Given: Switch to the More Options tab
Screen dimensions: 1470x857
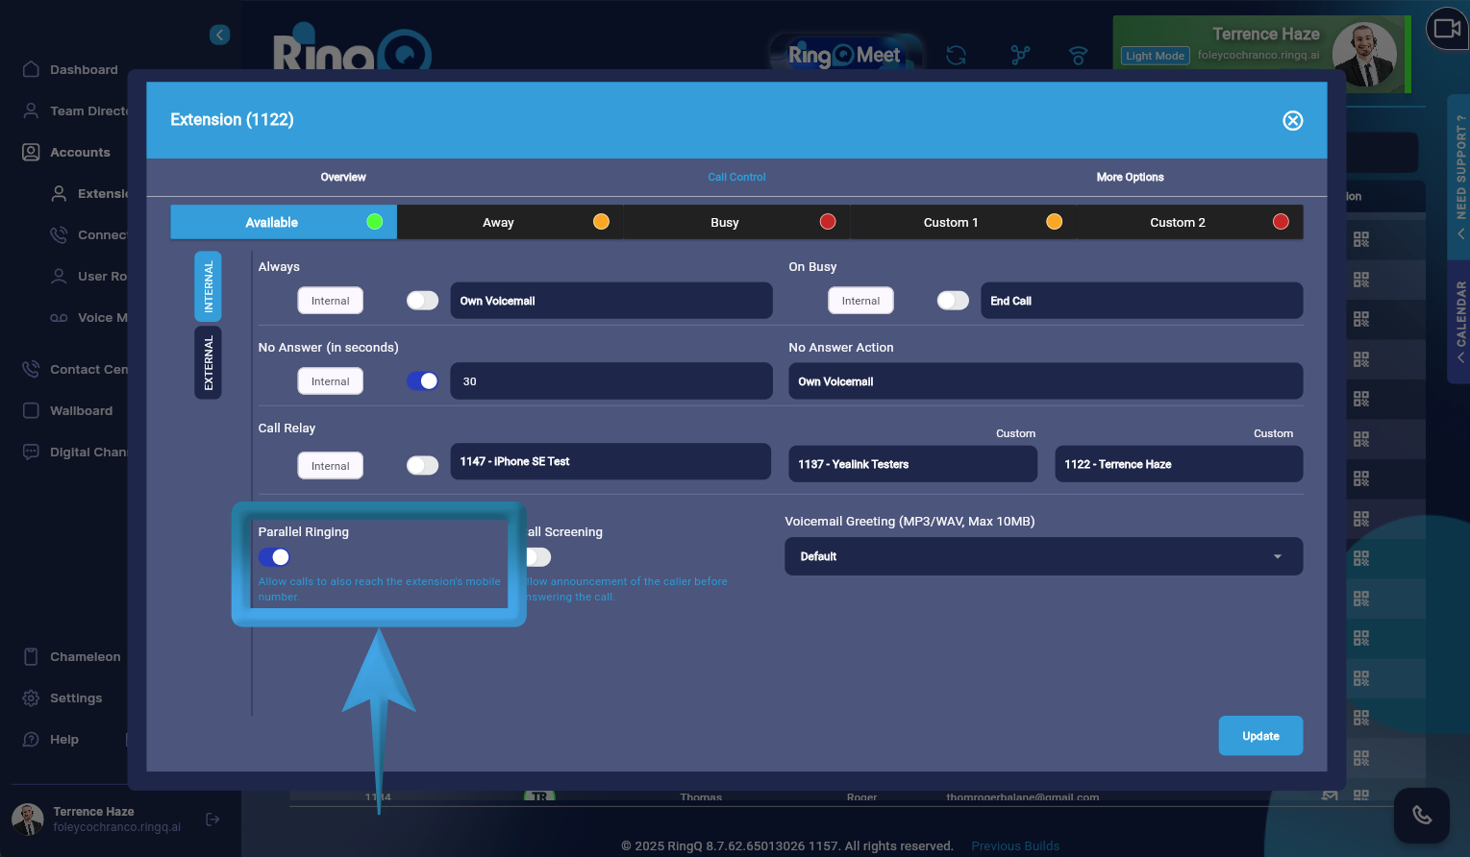Looking at the screenshot, I should 1130,177.
